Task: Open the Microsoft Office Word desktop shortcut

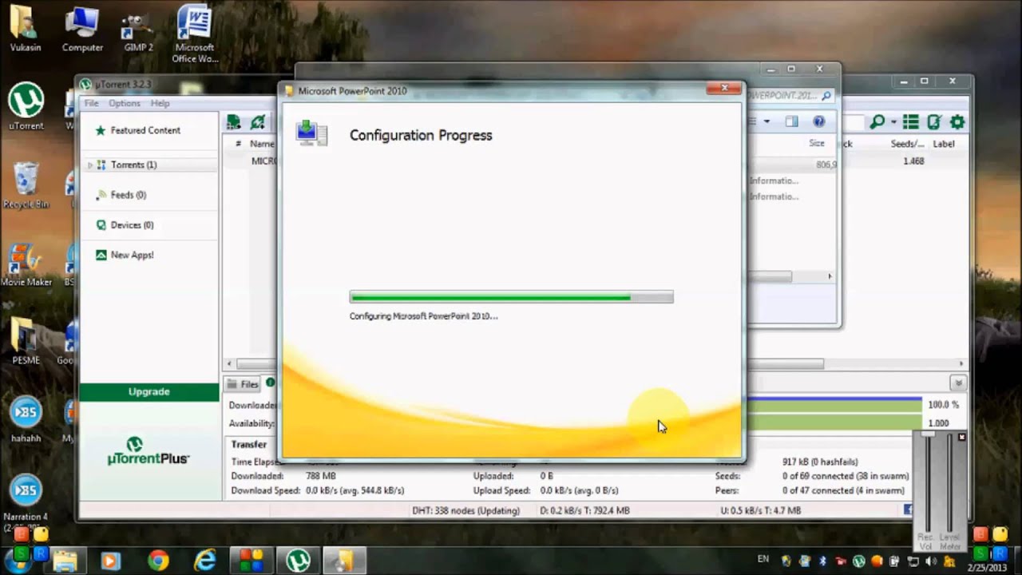Action: tap(194, 34)
